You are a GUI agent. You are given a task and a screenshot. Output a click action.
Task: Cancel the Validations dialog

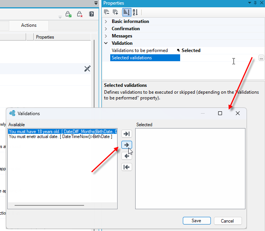point(228,221)
